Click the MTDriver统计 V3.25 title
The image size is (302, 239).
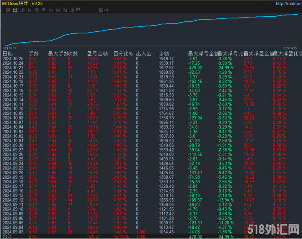coord(23,4)
